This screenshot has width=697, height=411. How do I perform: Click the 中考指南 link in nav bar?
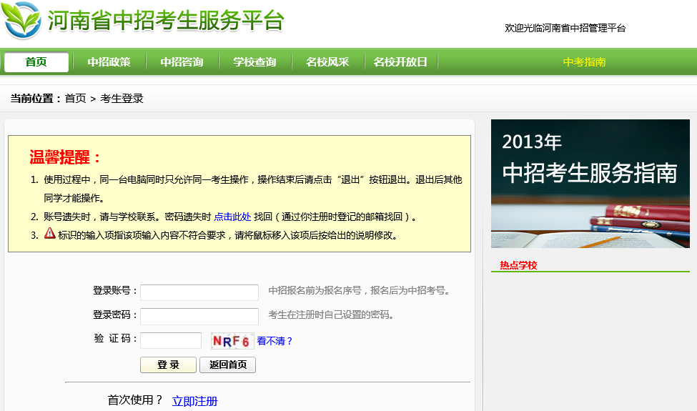pyautogui.click(x=584, y=62)
